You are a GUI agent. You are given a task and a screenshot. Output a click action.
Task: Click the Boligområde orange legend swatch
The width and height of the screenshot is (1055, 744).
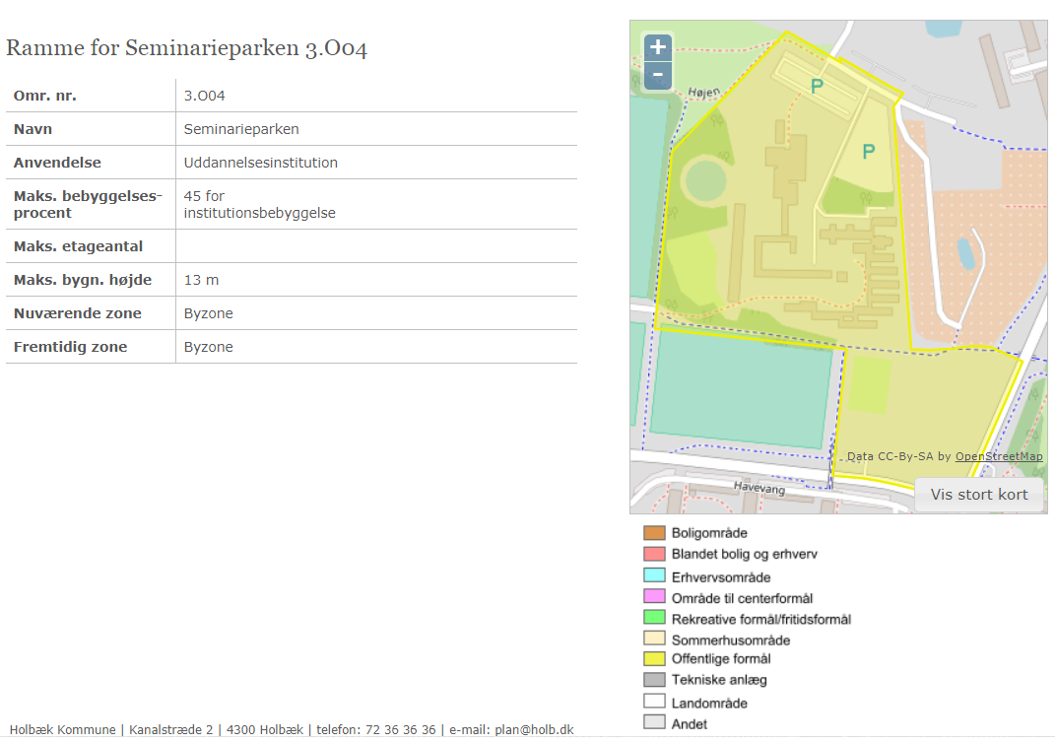click(x=655, y=533)
